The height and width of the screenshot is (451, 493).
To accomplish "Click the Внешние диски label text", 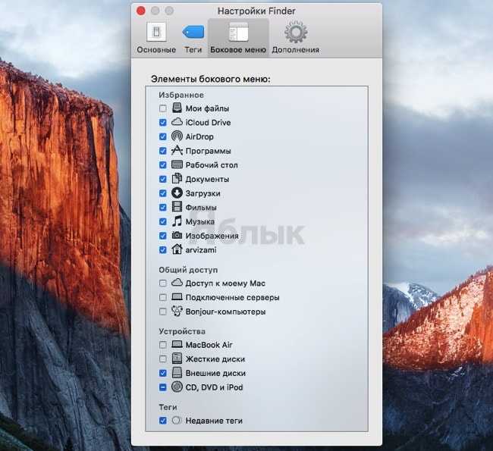I will [x=215, y=374].
